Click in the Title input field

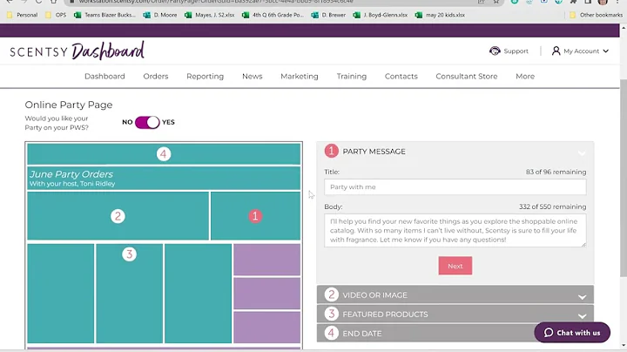pos(455,186)
